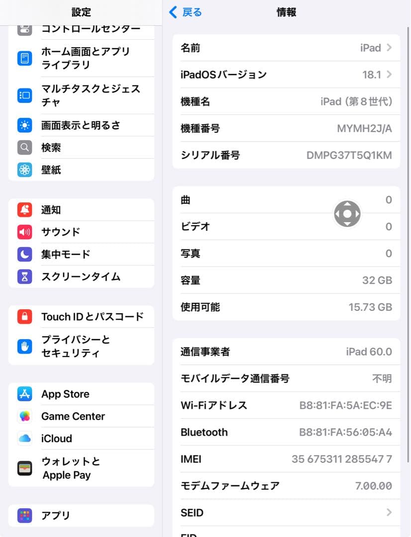Tap modem firmware 7.00.00 value
This screenshot has width=411, height=537.
tap(374, 486)
